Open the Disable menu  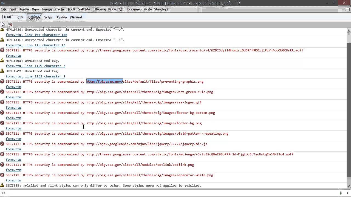coord(24,9)
